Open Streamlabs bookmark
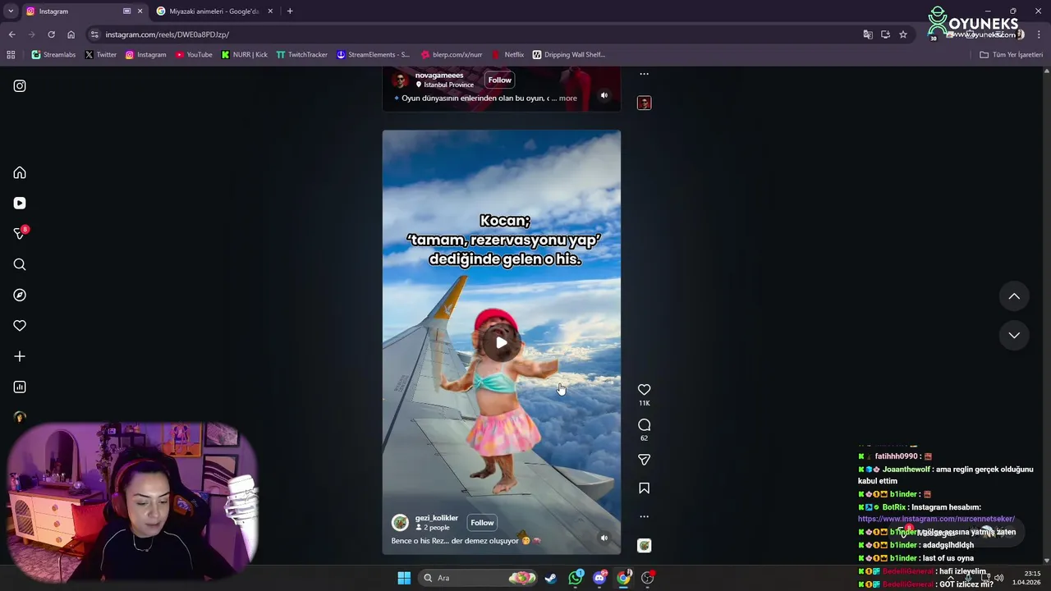Viewport: 1051px width, 591px height. (53, 55)
